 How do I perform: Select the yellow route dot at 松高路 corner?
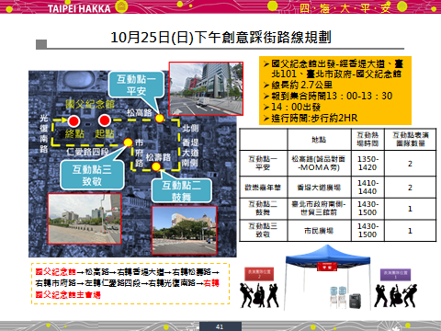(x=160, y=118)
